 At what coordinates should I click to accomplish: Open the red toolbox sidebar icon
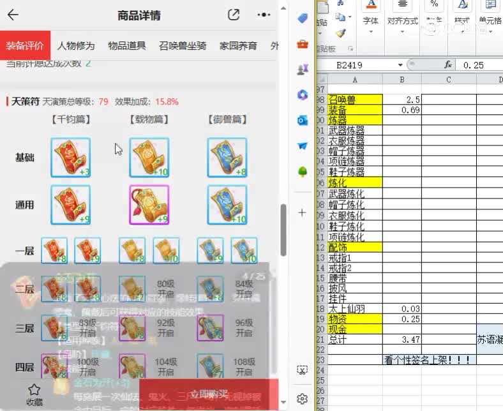(303, 44)
